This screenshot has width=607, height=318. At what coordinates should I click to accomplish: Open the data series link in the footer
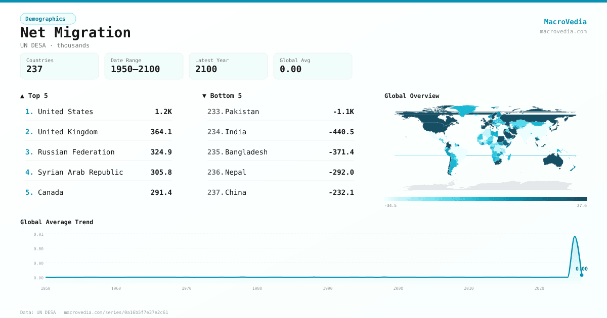point(116,312)
